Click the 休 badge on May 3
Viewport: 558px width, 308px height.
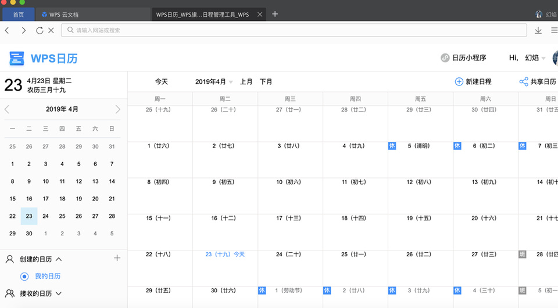[392, 291]
